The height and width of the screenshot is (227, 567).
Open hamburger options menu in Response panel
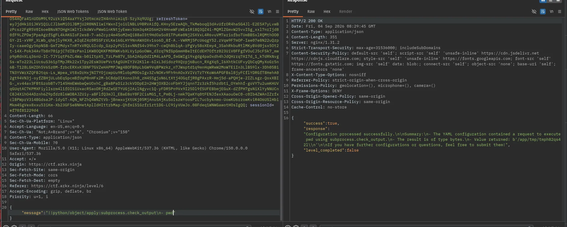coord(559,11)
